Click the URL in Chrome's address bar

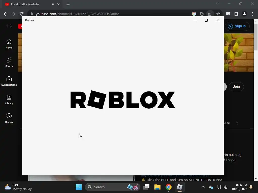point(77,14)
